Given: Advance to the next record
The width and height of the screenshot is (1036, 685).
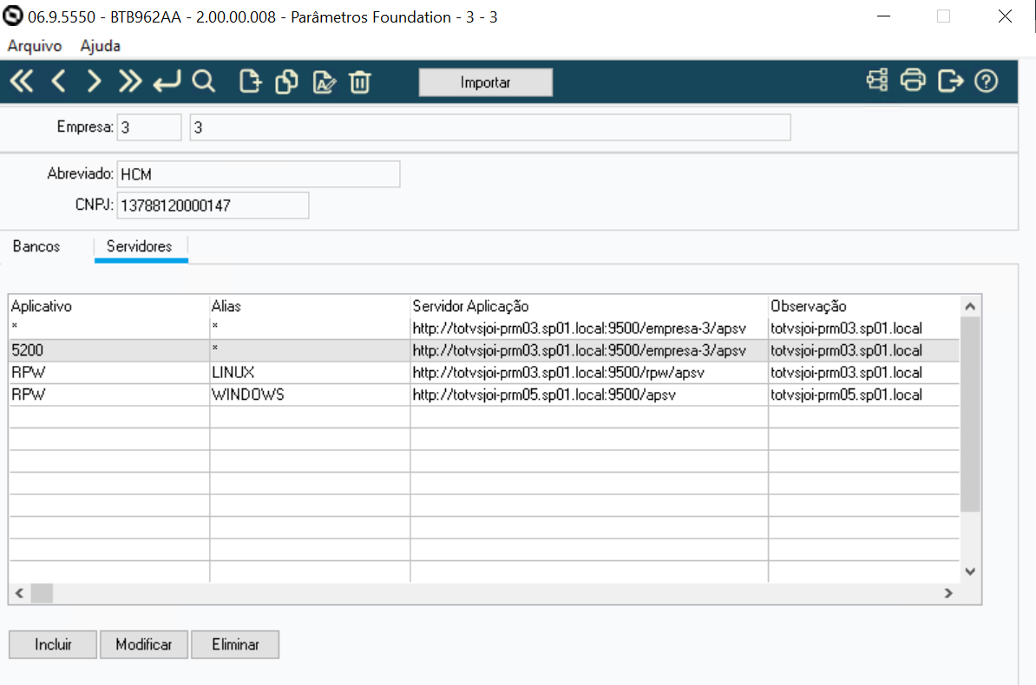Looking at the screenshot, I should pos(94,81).
